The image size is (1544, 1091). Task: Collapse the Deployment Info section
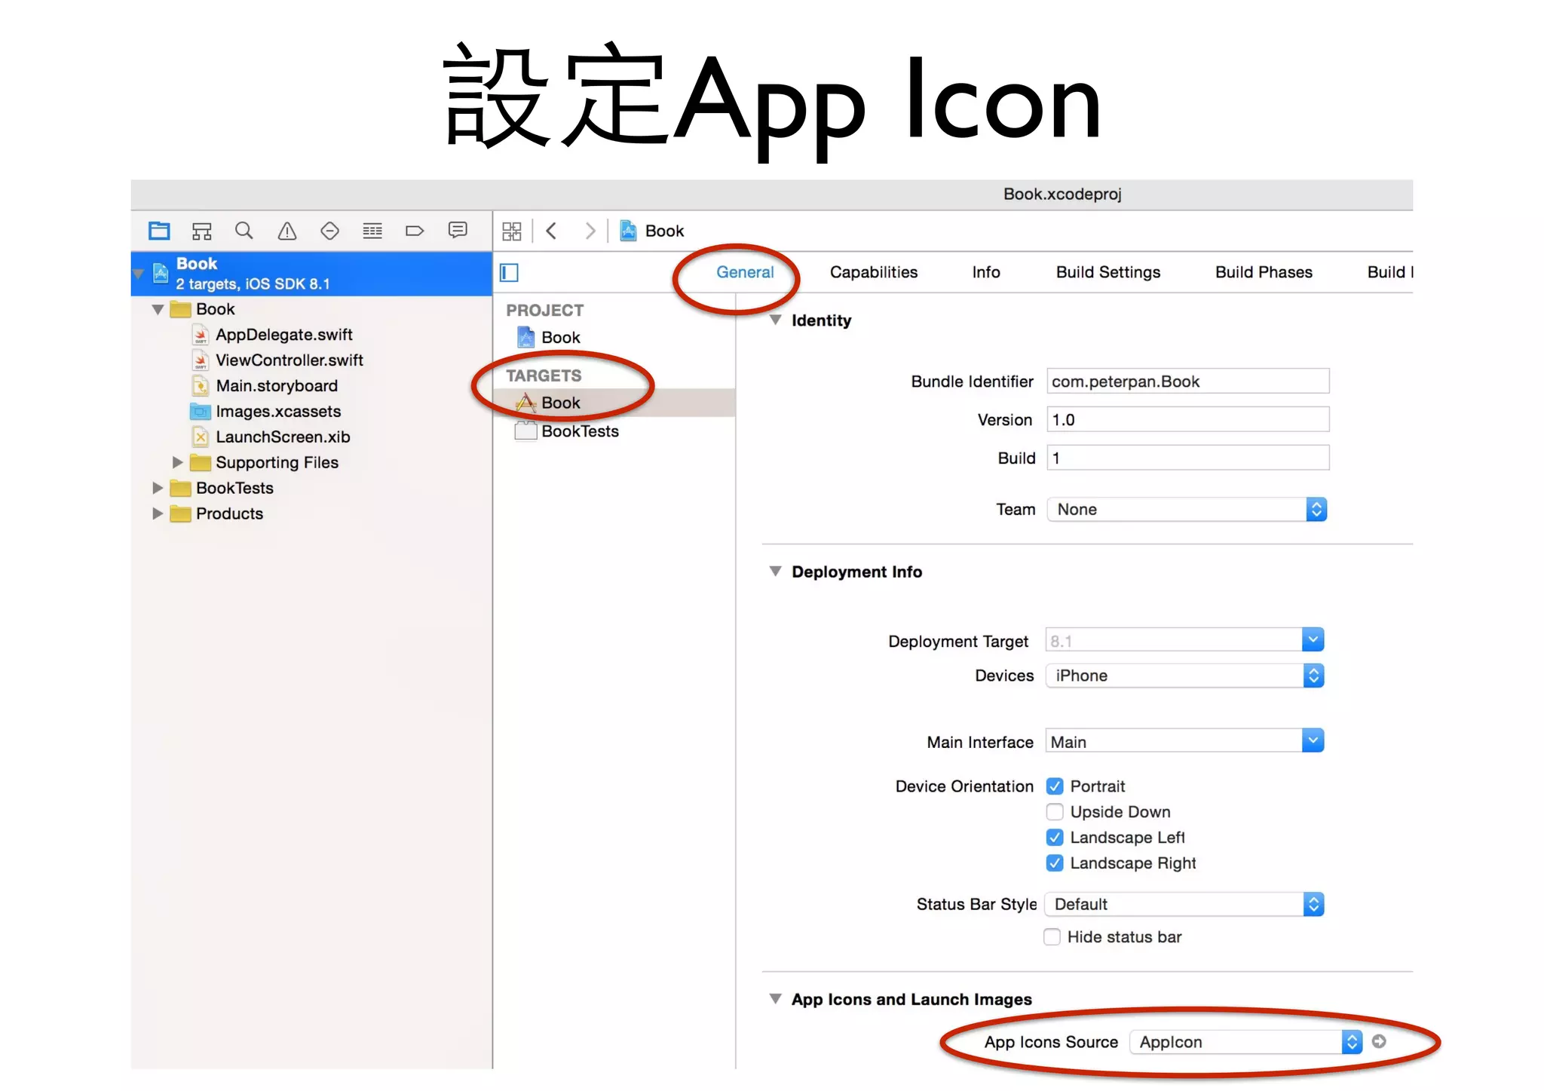point(775,572)
